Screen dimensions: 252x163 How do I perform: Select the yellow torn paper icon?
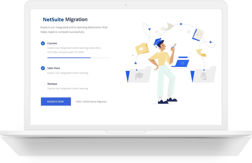click(x=201, y=53)
